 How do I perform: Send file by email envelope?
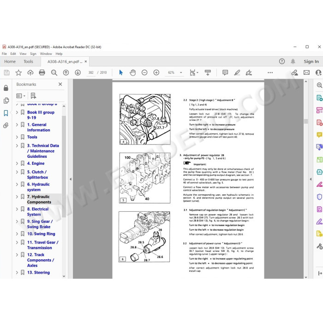306,72
